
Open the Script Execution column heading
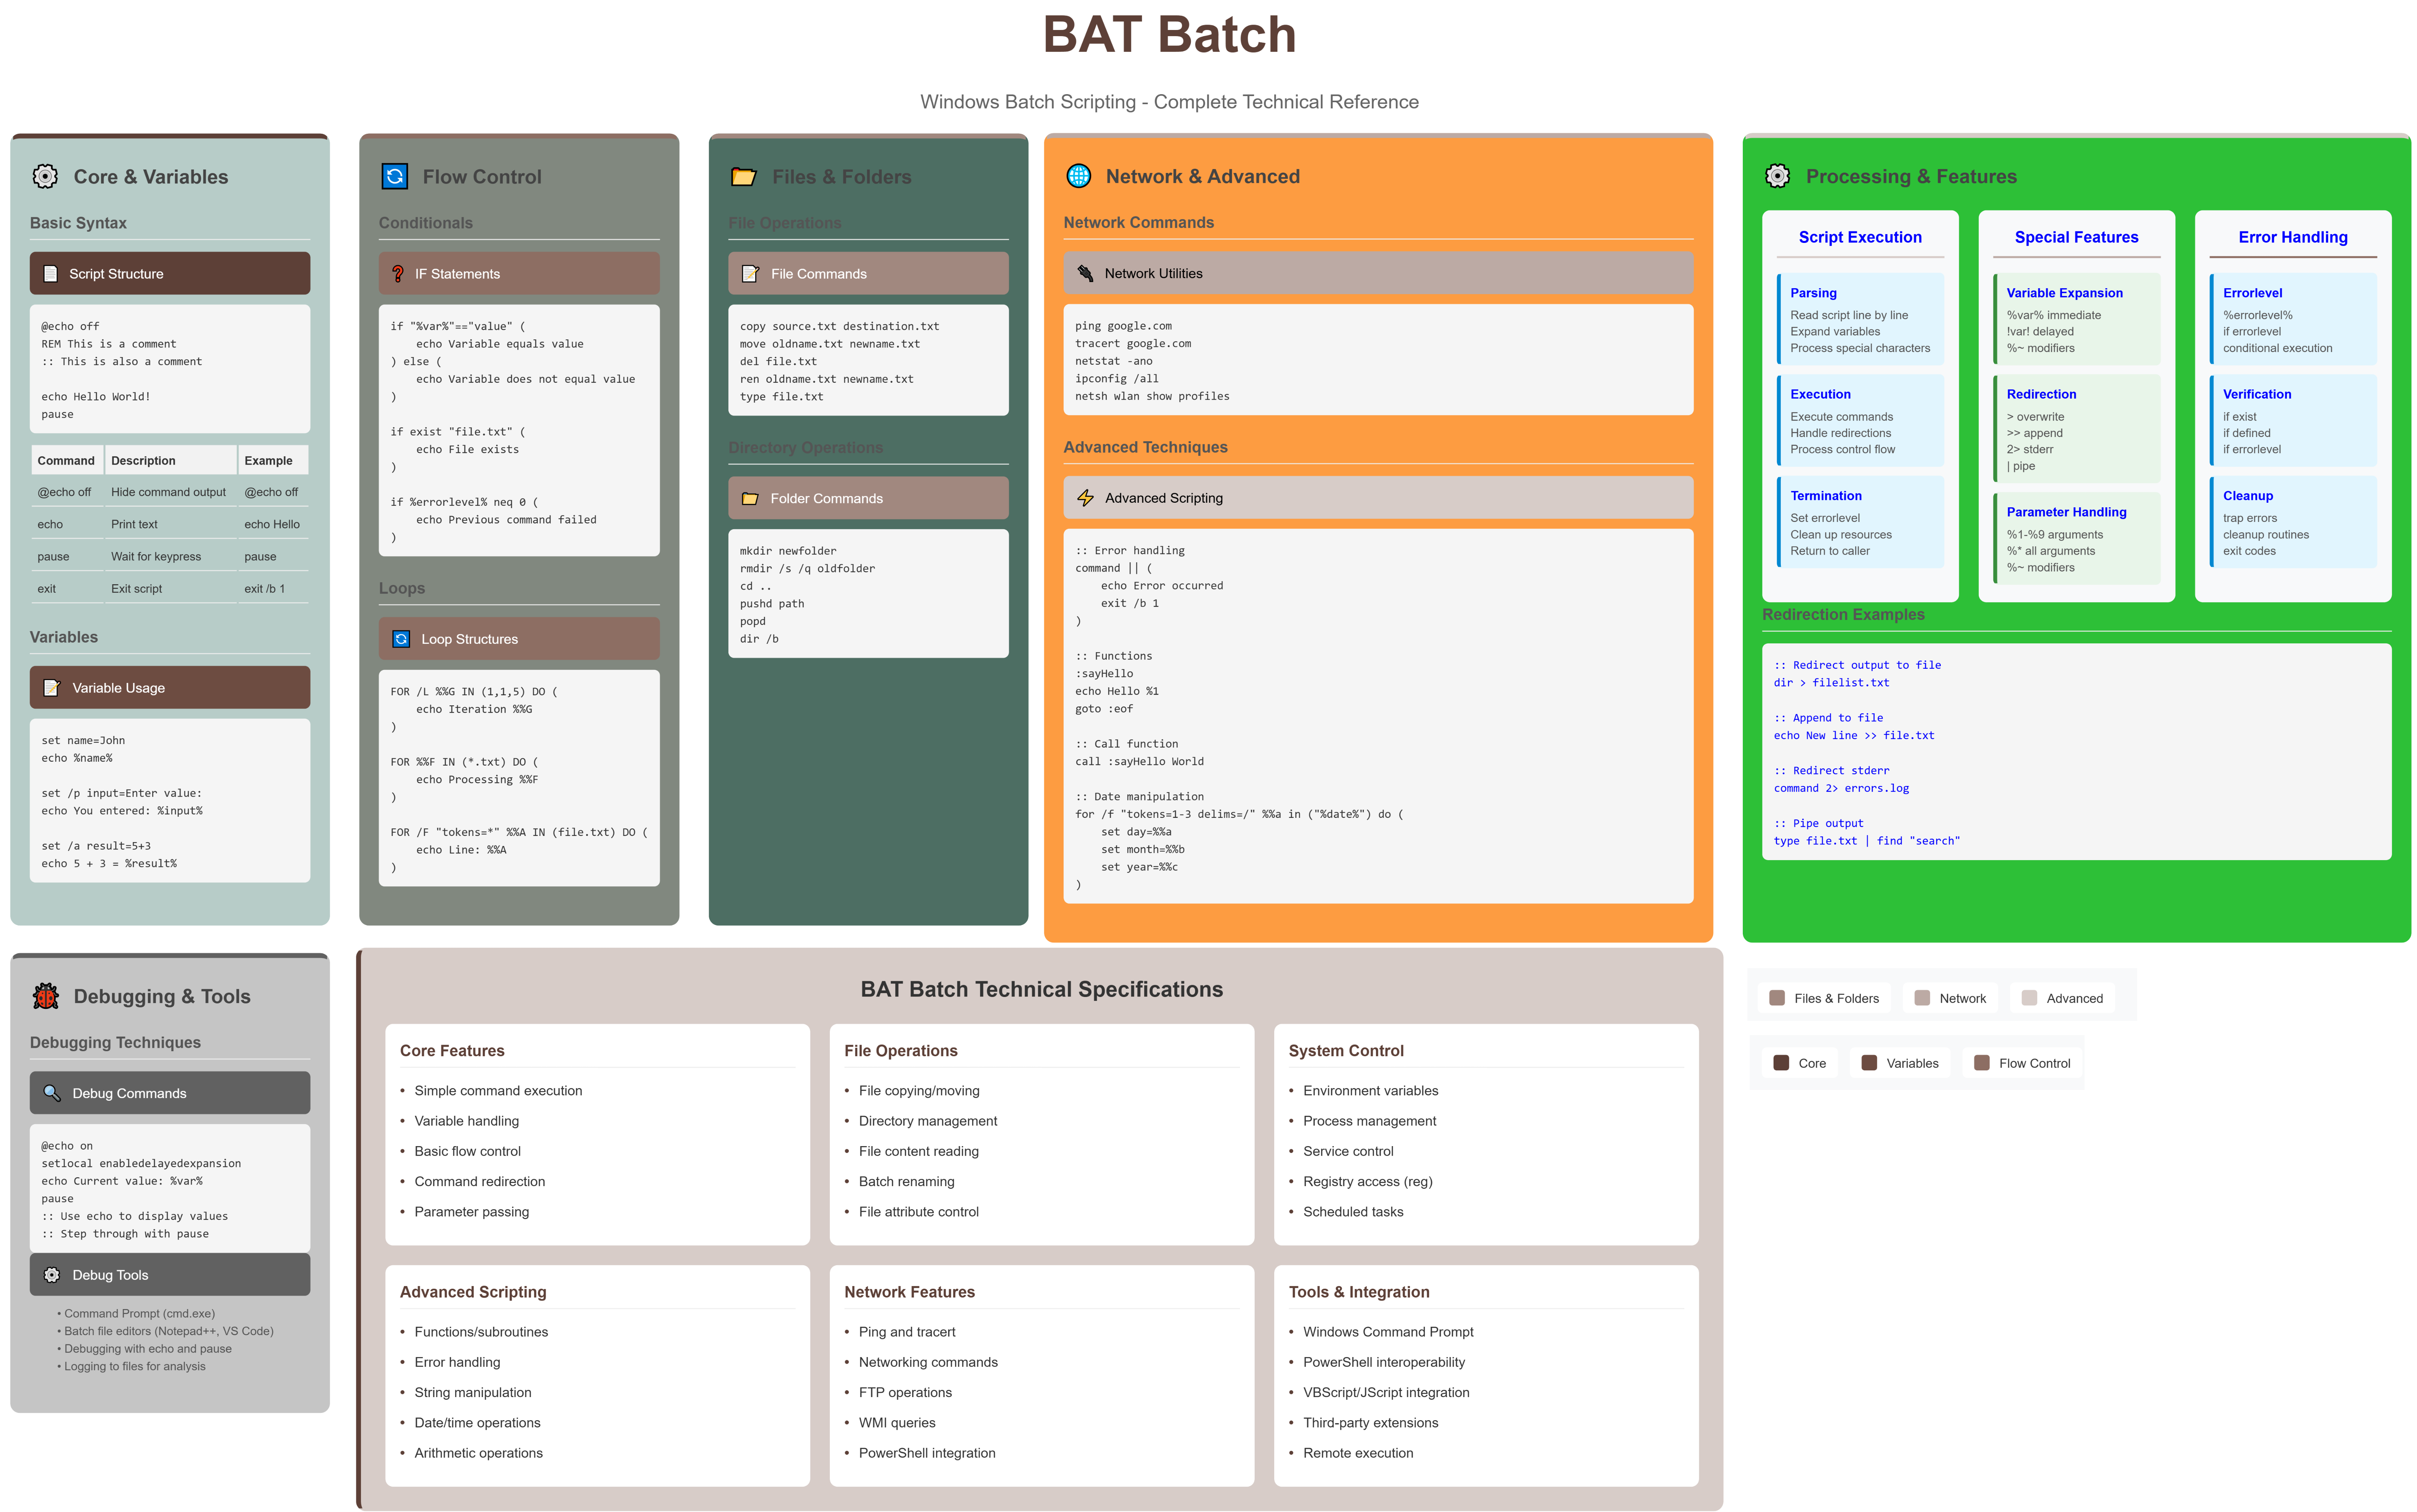pos(1860,237)
